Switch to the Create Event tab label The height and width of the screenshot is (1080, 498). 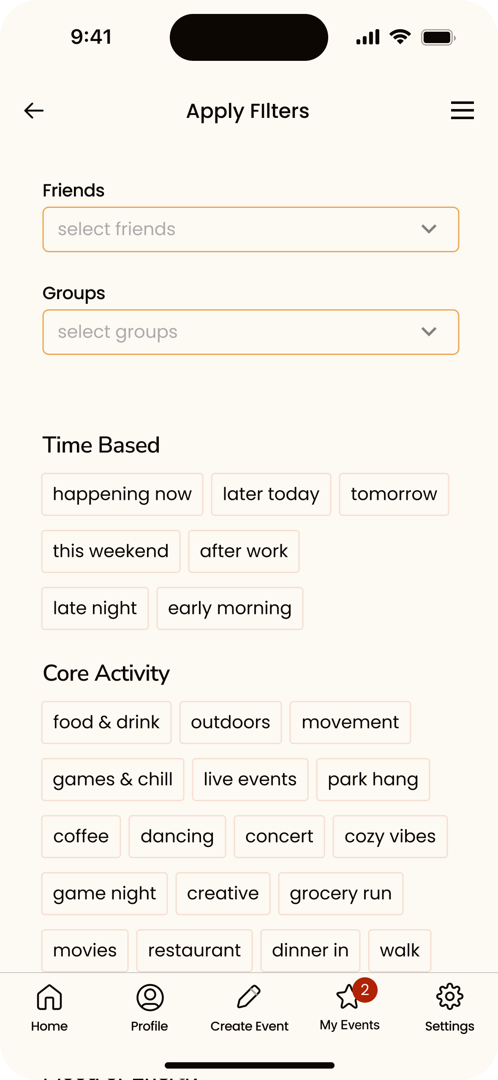point(249,1026)
